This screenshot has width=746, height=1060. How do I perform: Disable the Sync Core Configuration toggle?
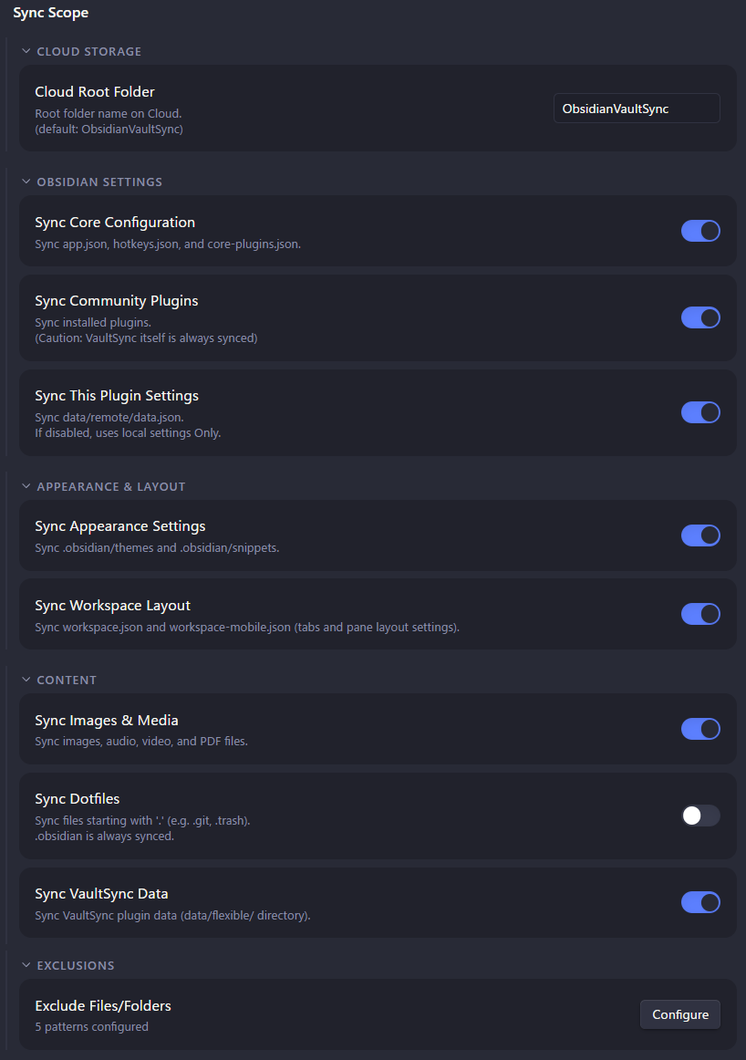pos(700,231)
